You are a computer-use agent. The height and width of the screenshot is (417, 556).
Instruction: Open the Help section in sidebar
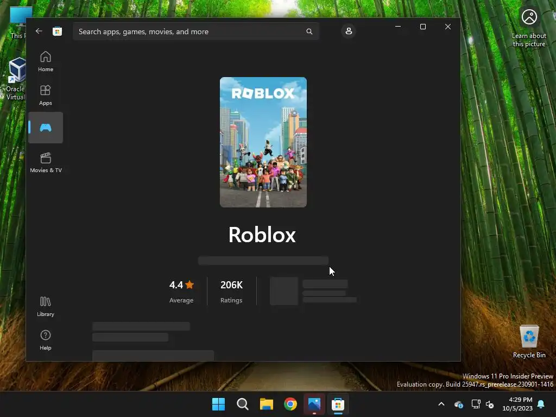coord(46,340)
